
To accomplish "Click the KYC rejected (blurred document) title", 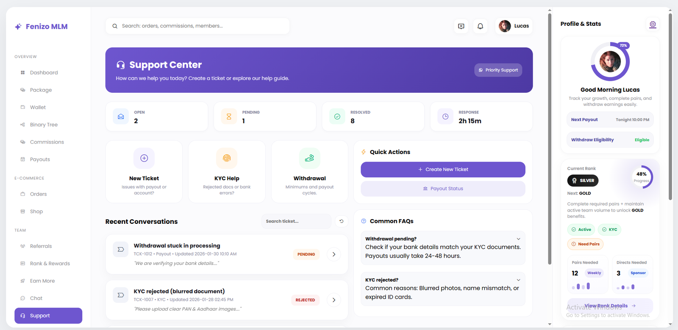I will click(x=179, y=291).
